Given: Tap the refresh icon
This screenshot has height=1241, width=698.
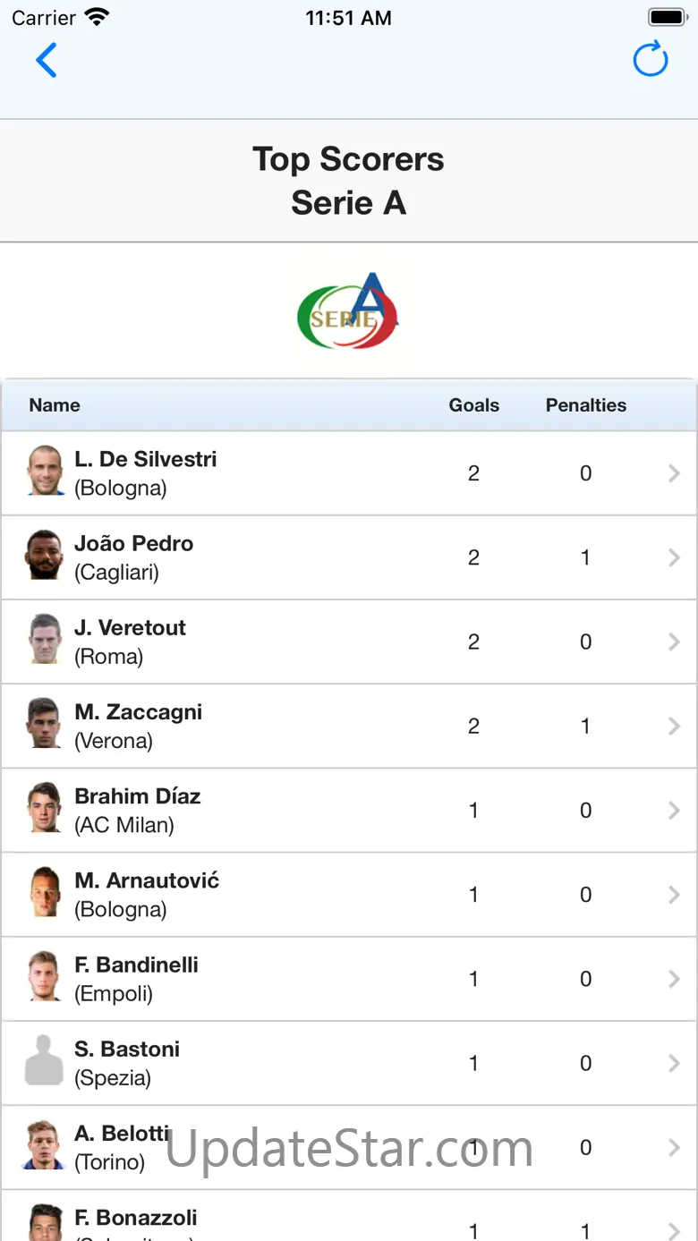Looking at the screenshot, I should coord(651,60).
